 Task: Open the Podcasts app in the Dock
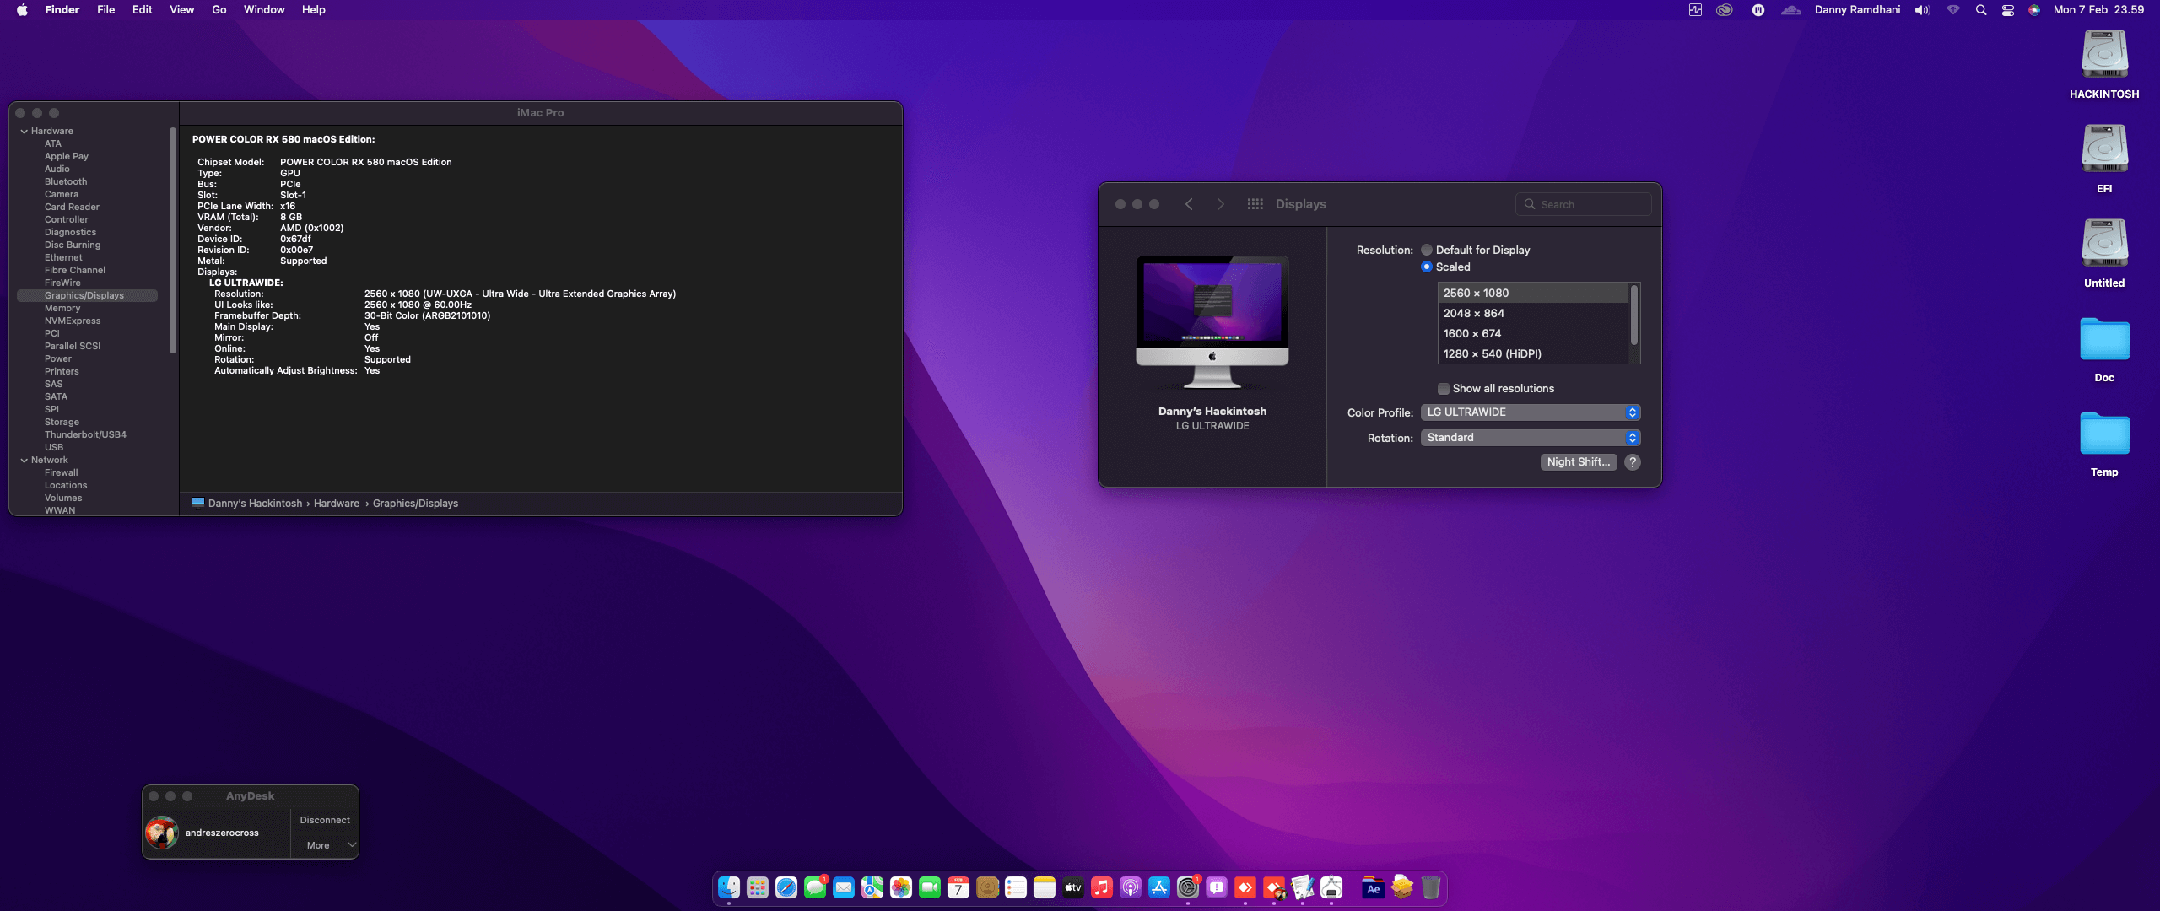pyautogui.click(x=1131, y=887)
